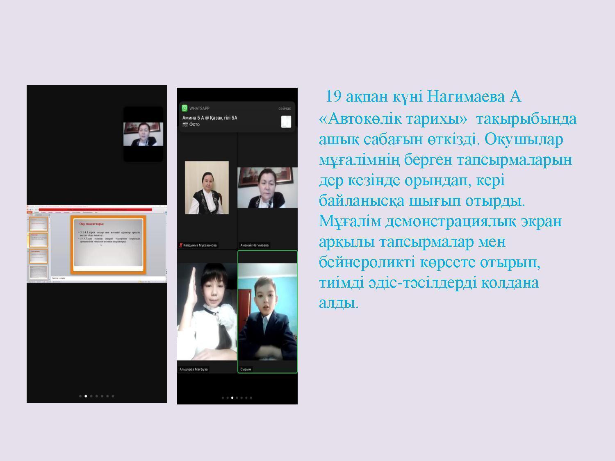
Task: Open the WhatsApp photo attachment thumbnail
Action: coord(286,122)
